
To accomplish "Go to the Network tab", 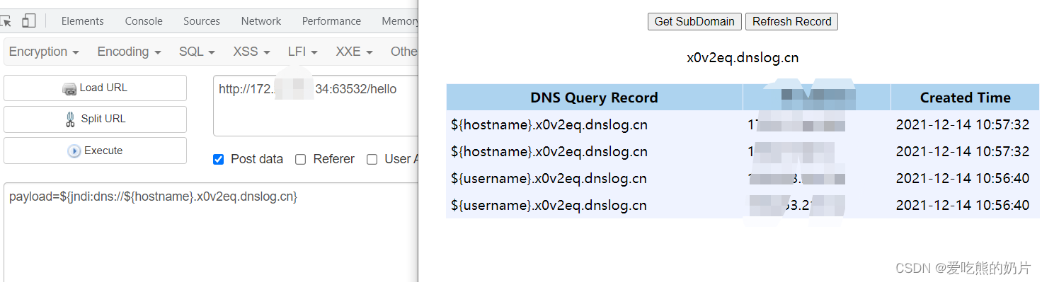I will pyautogui.click(x=261, y=21).
